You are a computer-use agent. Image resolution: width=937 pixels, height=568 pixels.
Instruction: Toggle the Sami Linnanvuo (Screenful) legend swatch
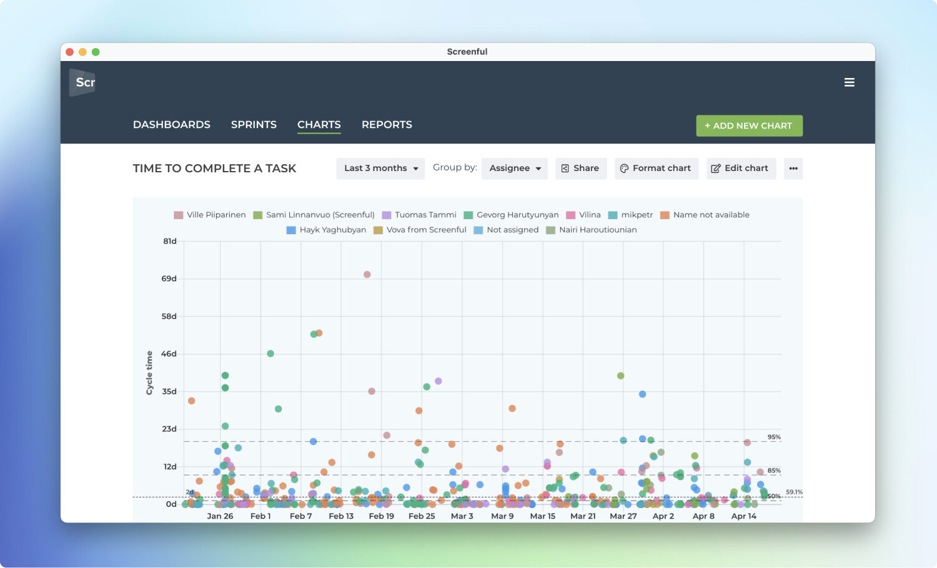[258, 215]
